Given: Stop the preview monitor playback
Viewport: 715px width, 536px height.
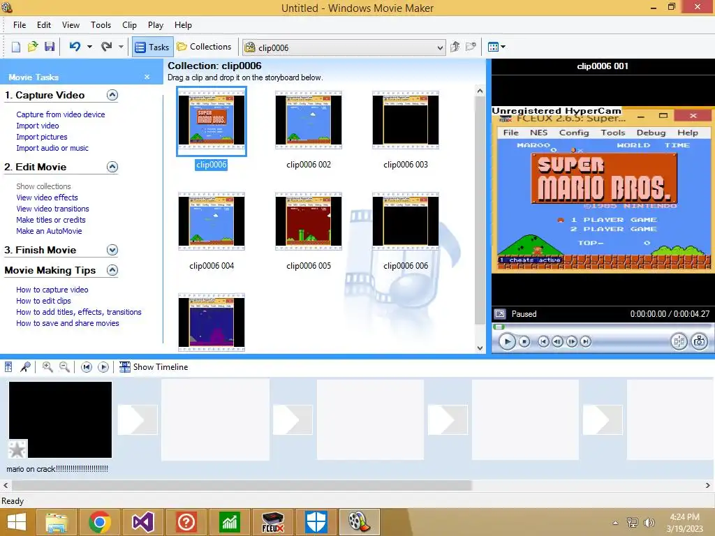Looking at the screenshot, I should coord(524,341).
